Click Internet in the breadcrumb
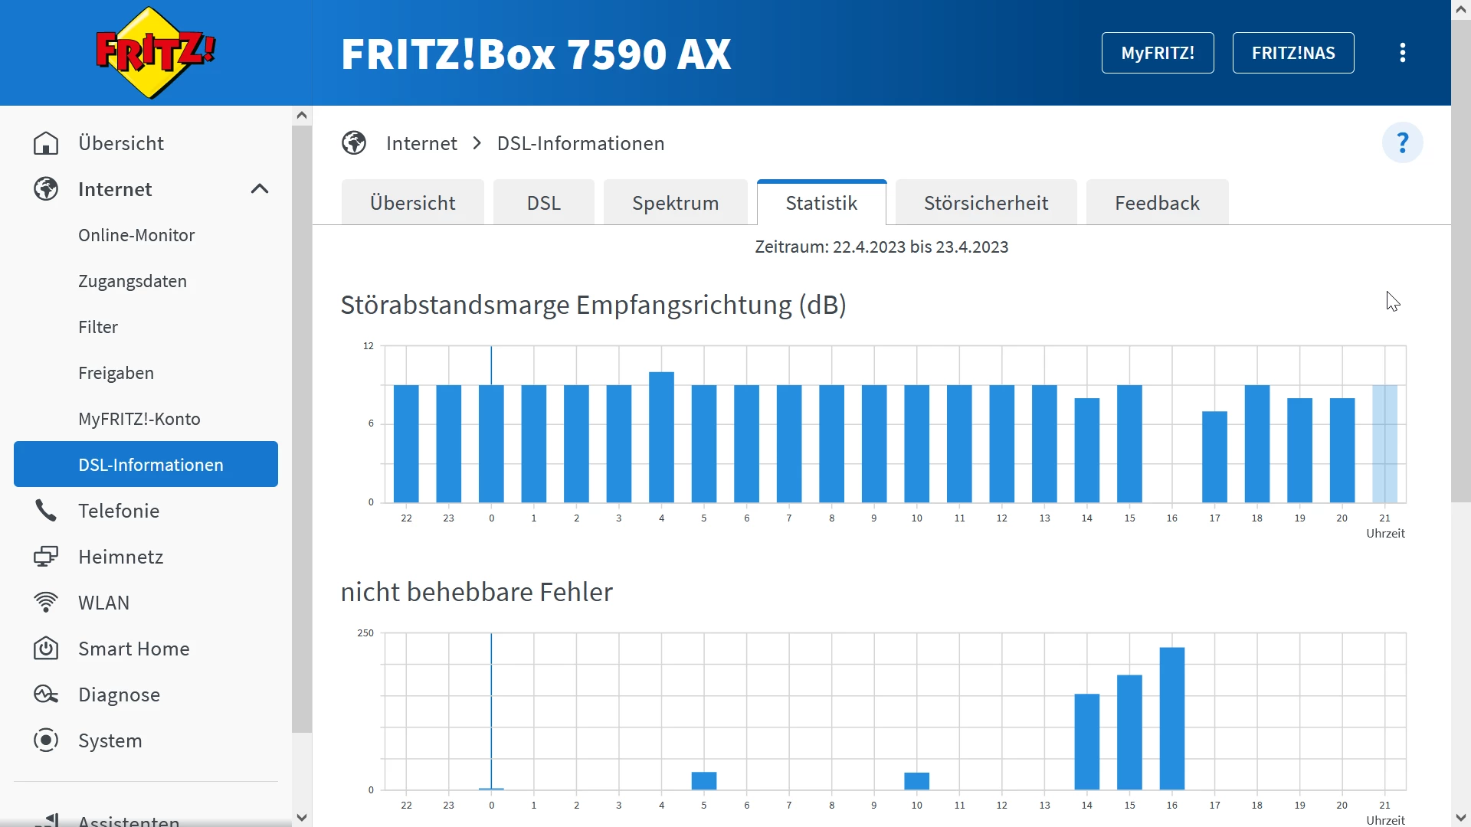The height and width of the screenshot is (827, 1471). [x=421, y=143]
